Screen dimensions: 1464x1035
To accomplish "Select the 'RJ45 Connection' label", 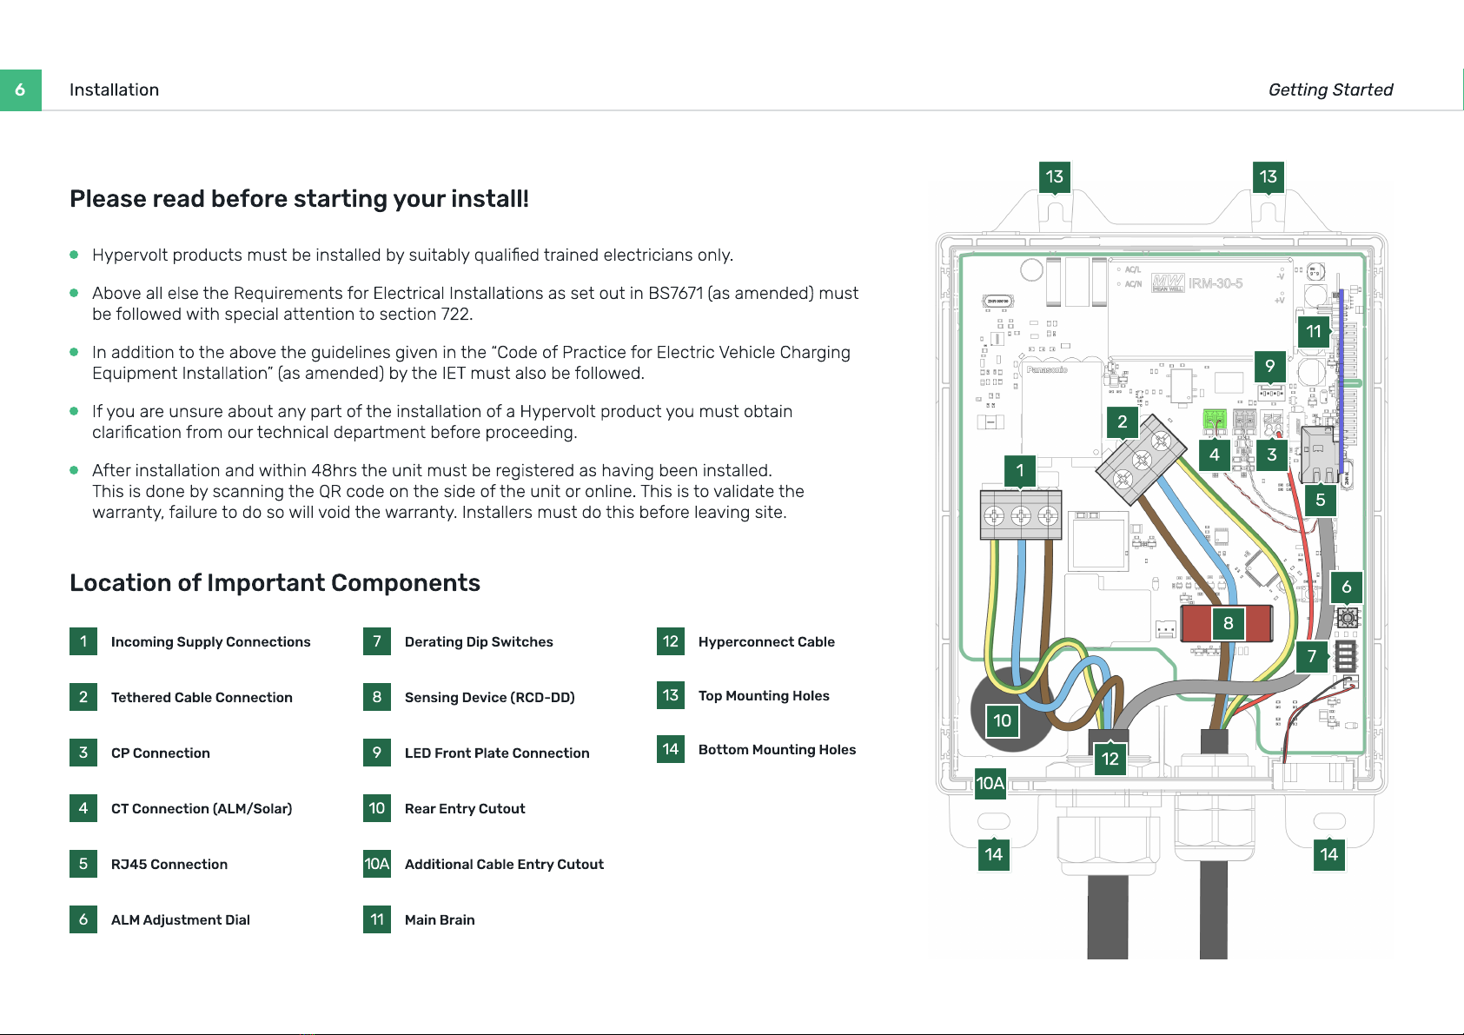I will [x=169, y=864].
